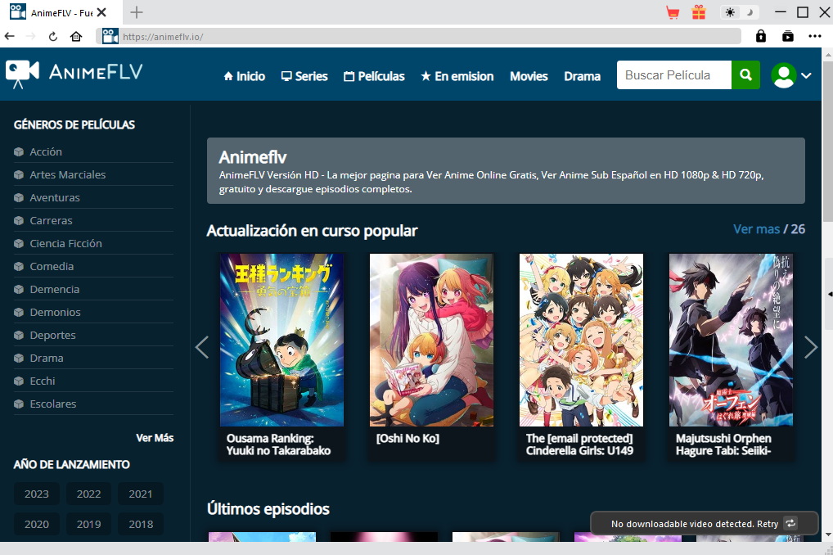
Task: Select the Comedia genre link
Action: [52, 266]
